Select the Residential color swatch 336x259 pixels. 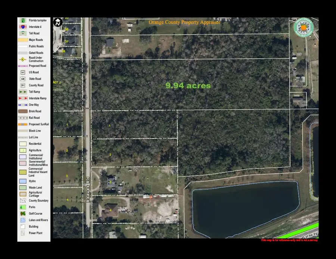click(x=22, y=143)
